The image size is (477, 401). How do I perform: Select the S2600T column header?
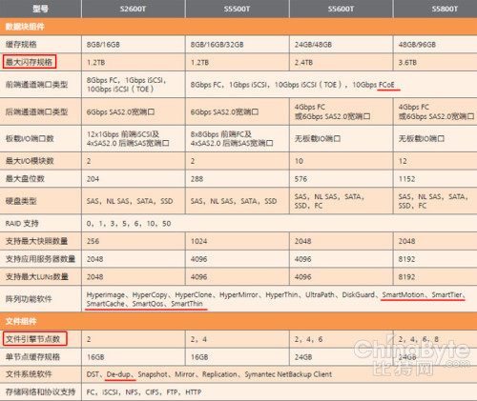pos(134,9)
